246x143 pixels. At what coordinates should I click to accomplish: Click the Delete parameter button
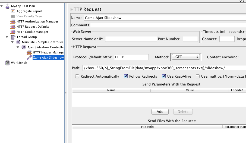pyautogui.click(x=183, y=112)
